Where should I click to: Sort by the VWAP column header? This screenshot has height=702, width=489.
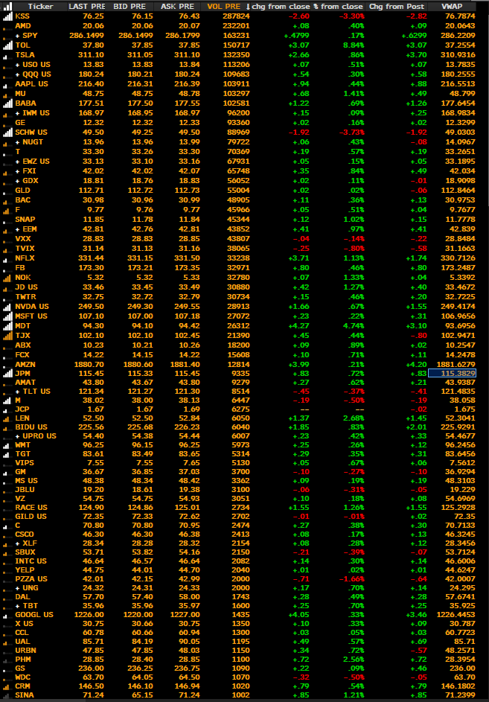[x=451, y=6]
